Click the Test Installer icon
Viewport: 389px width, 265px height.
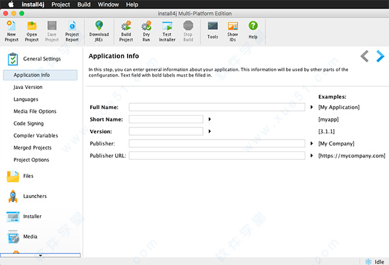[167, 26]
